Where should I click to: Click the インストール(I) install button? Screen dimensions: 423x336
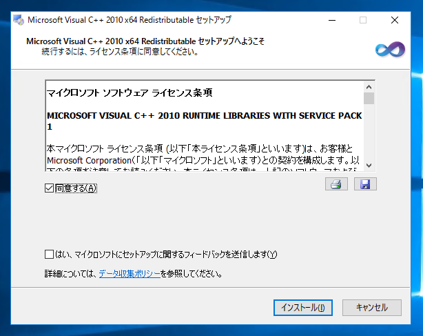[x=303, y=308]
